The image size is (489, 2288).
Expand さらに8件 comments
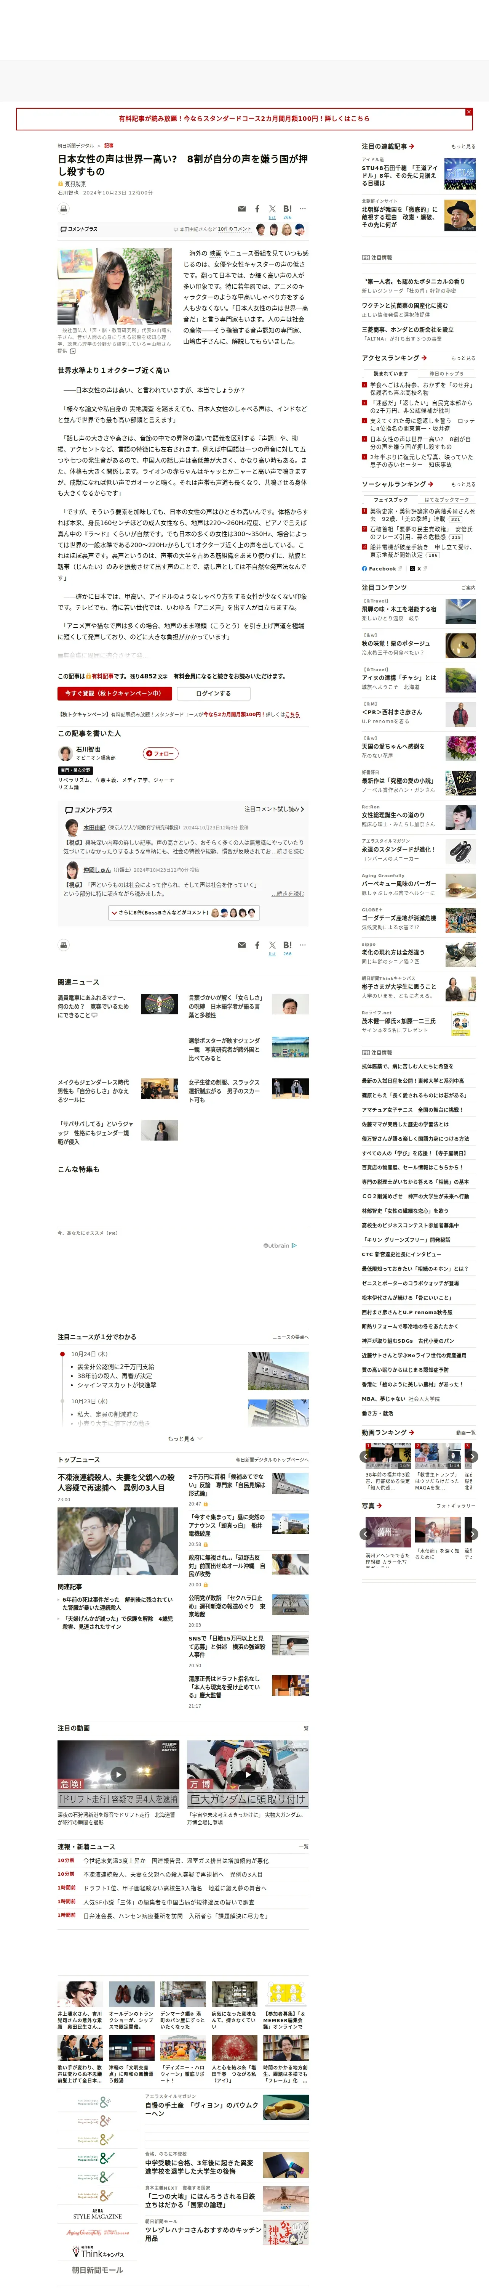click(184, 912)
